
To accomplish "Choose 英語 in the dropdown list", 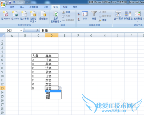I will click(x=53, y=93).
